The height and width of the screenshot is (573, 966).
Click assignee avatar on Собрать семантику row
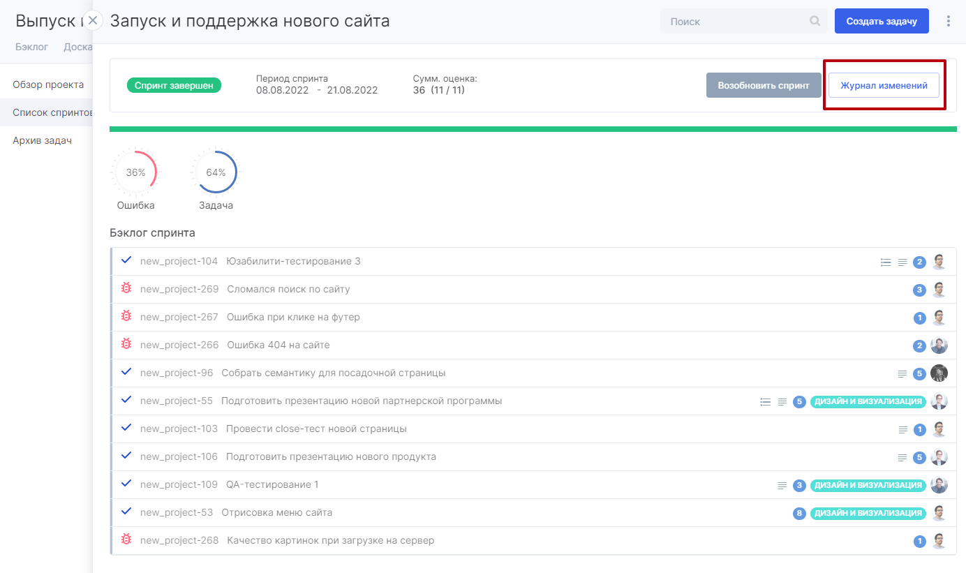(939, 373)
